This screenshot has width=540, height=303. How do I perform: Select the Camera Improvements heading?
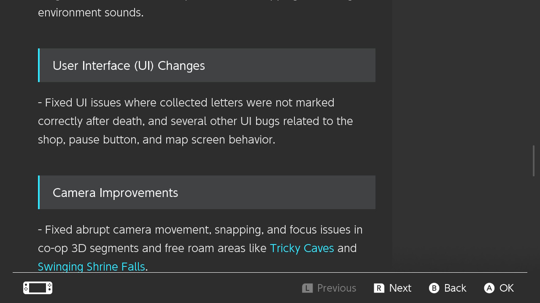(x=115, y=193)
